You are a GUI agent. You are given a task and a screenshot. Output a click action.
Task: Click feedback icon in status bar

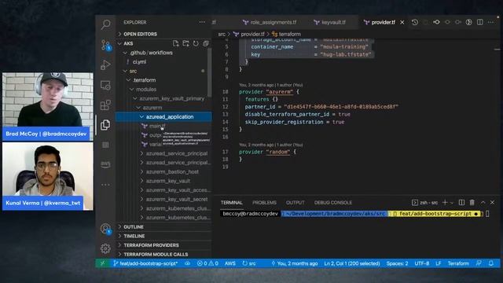(x=479, y=263)
